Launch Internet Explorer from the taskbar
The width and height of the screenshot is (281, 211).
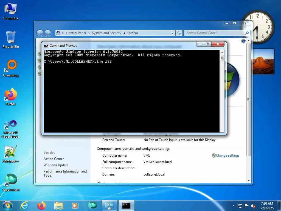point(24,206)
